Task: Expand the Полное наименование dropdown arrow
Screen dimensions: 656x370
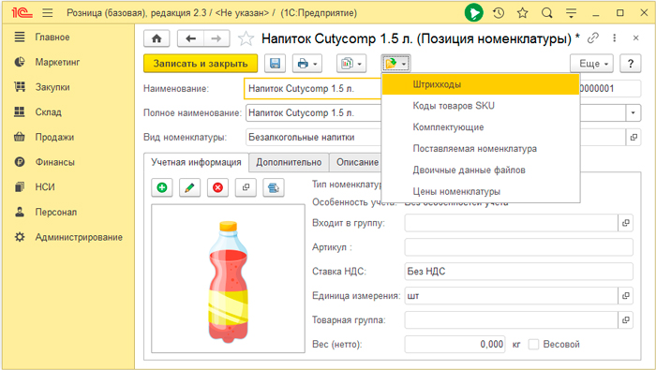Action: [x=633, y=113]
